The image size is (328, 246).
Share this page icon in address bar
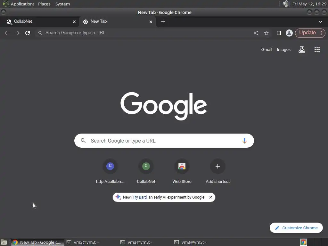(x=256, y=33)
